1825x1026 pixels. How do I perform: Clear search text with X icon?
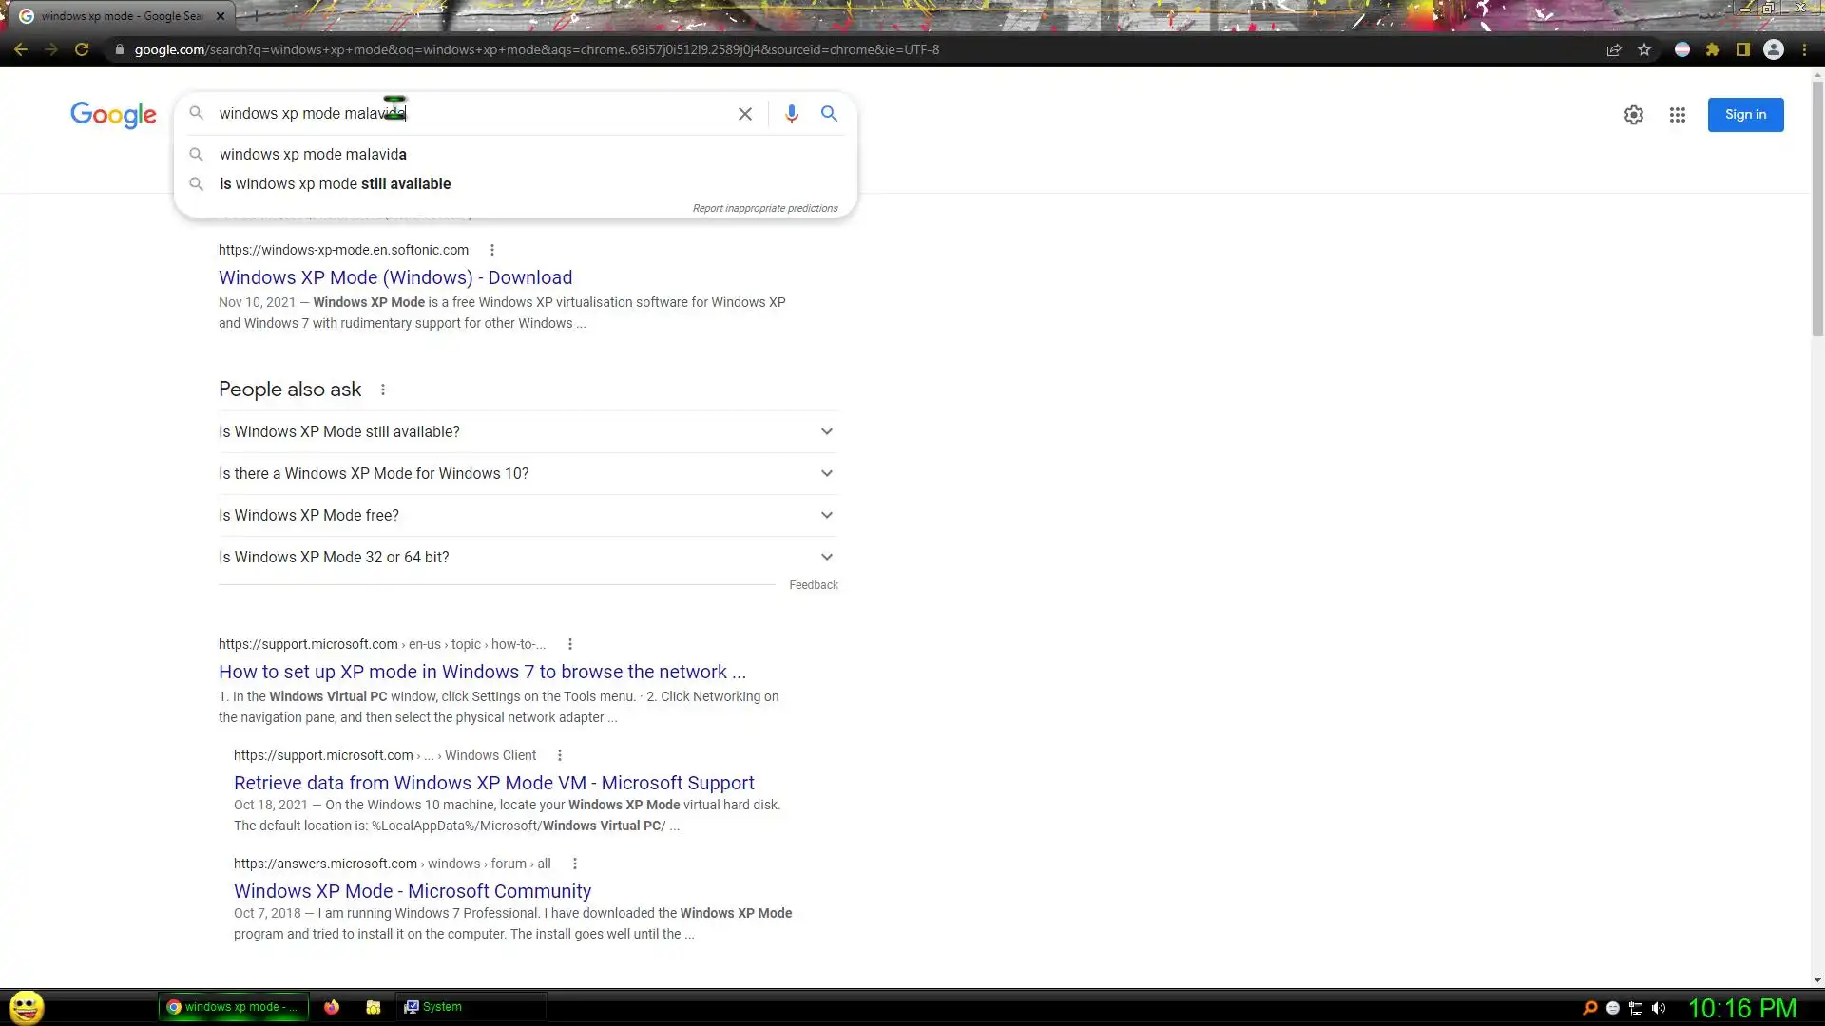745,114
